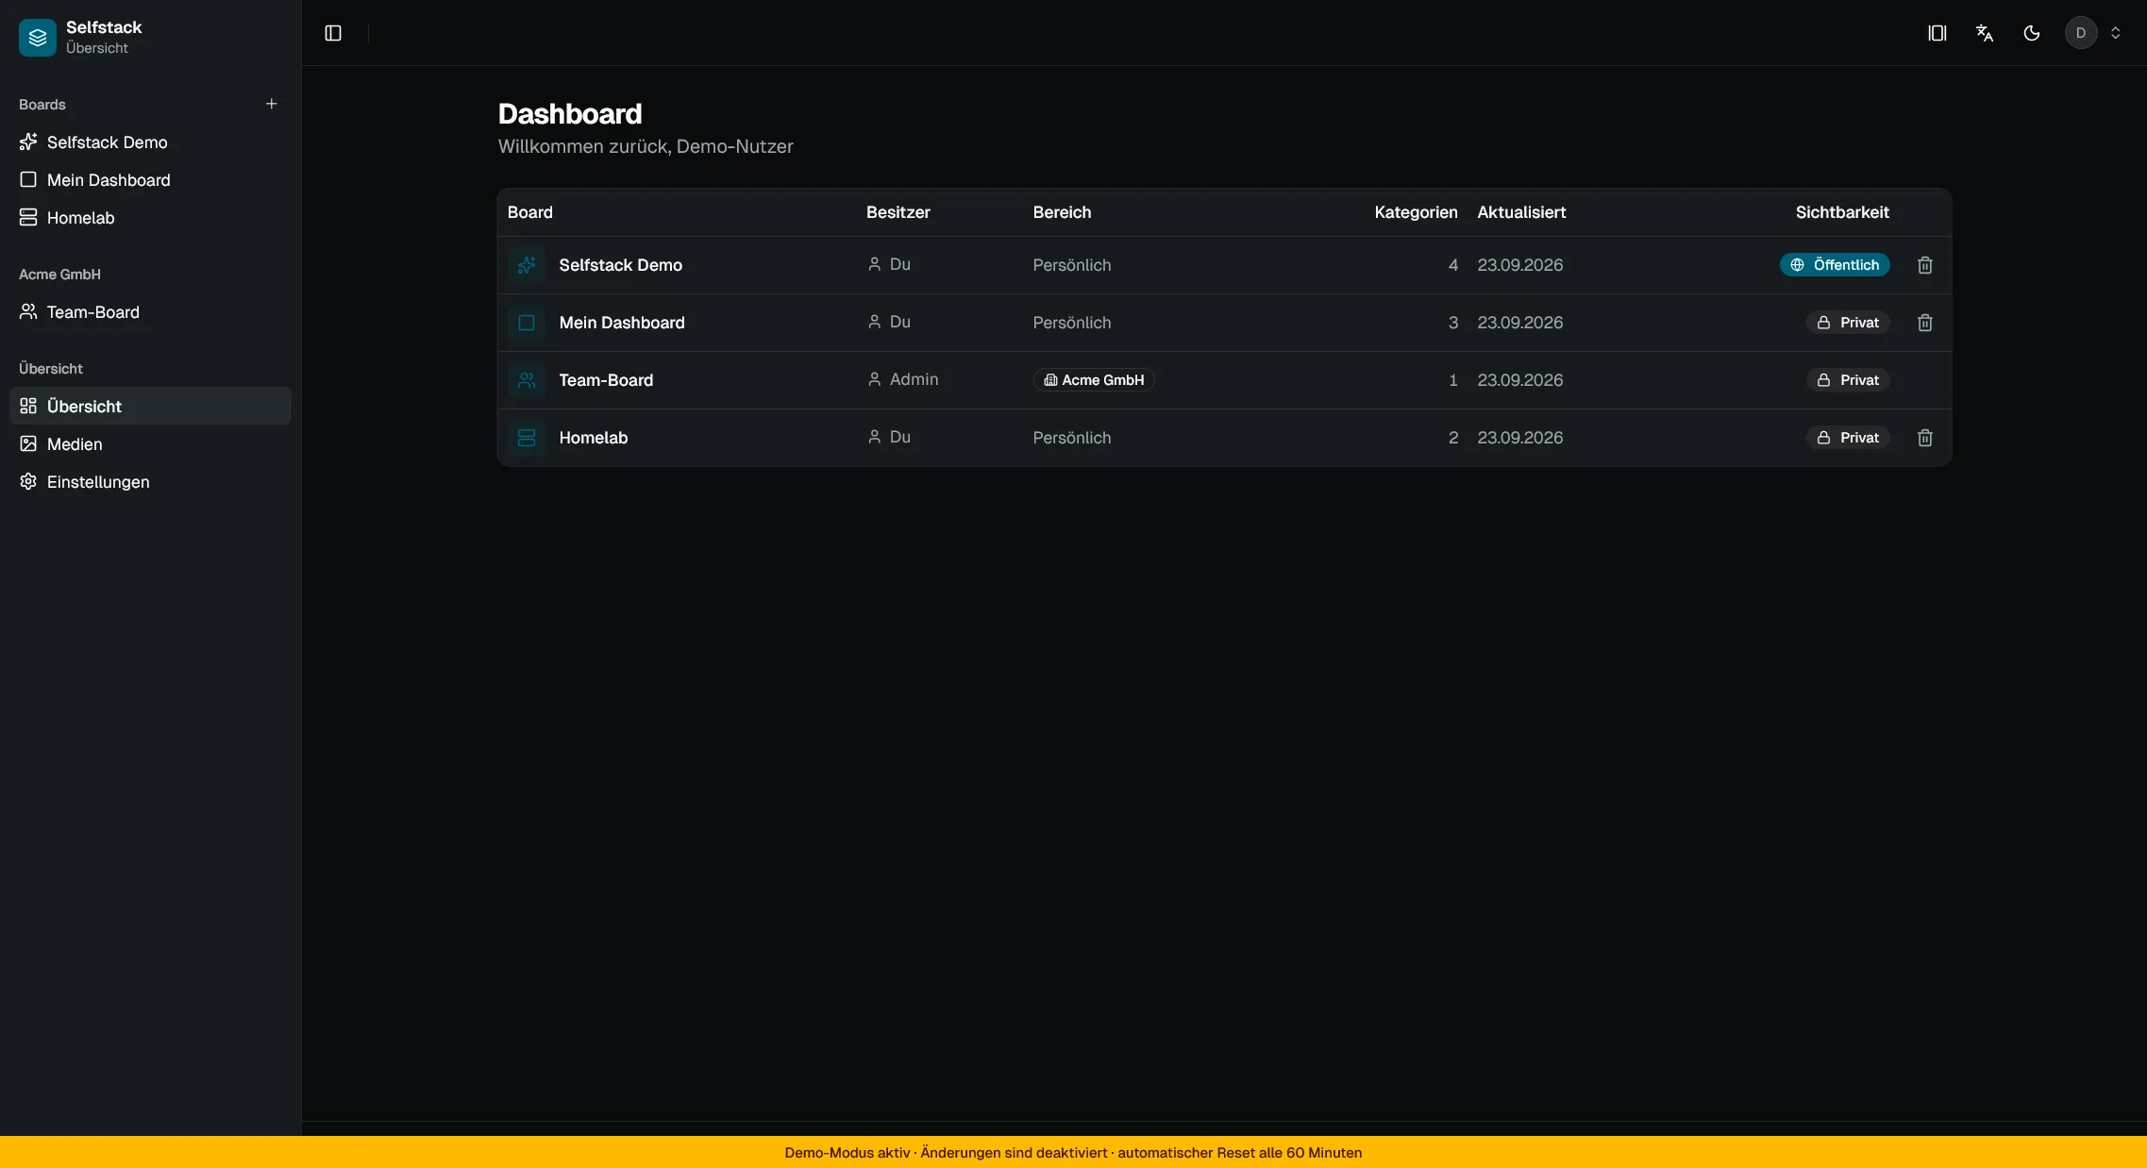Viewport: 2147px width, 1168px height.
Task: Add a new board with plus icon
Action: coord(272,104)
